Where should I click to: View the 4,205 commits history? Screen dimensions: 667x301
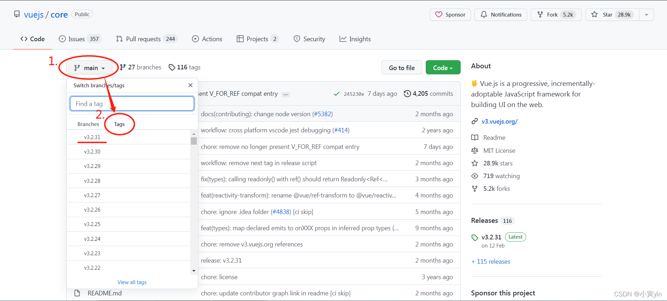tap(429, 94)
